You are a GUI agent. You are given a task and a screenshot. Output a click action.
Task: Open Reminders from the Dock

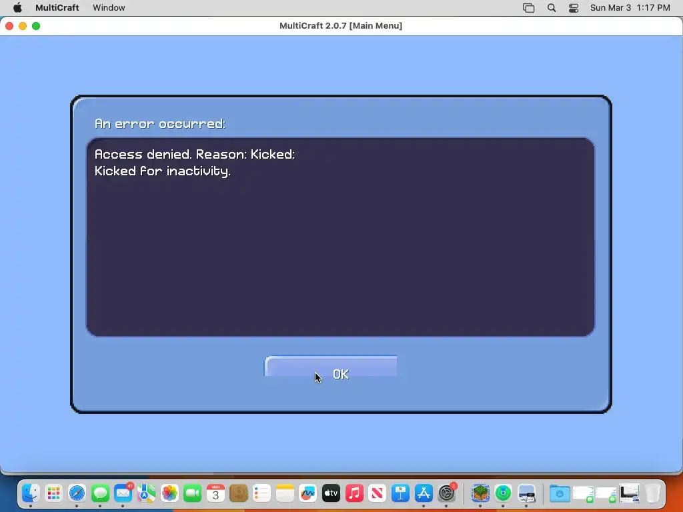tap(261, 493)
